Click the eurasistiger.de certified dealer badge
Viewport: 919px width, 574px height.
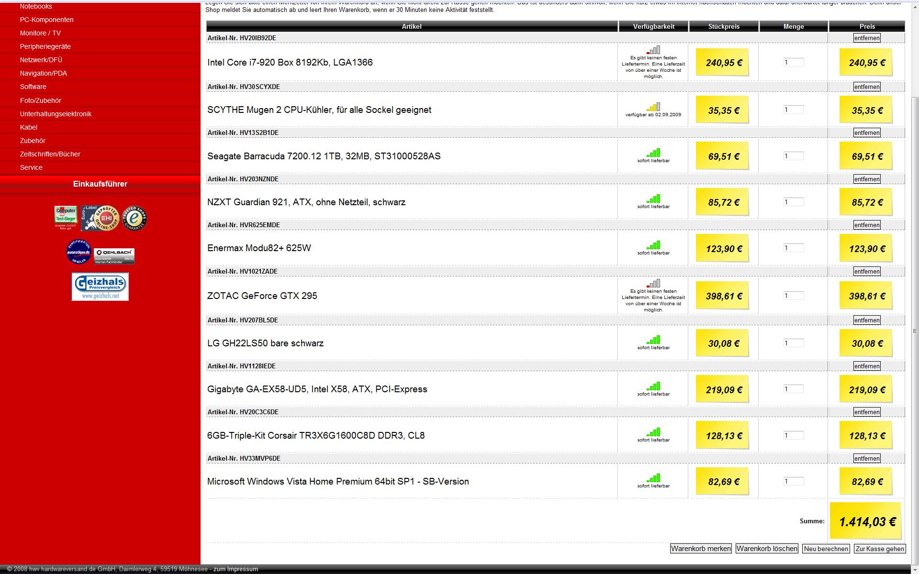pos(79,252)
